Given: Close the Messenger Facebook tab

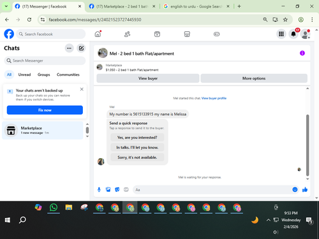Looking at the screenshot, I should pos(80,6).
